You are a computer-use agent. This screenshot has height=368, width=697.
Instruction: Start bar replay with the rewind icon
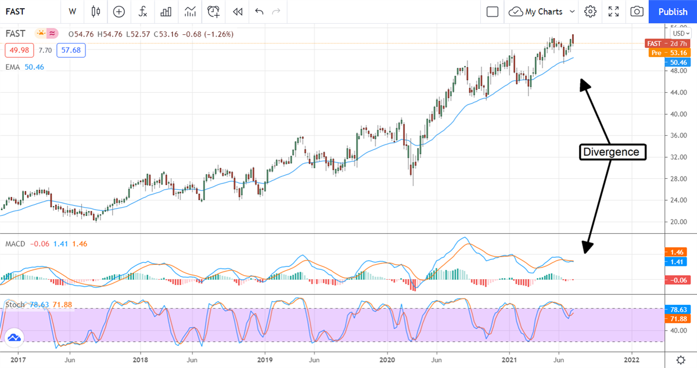237,12
